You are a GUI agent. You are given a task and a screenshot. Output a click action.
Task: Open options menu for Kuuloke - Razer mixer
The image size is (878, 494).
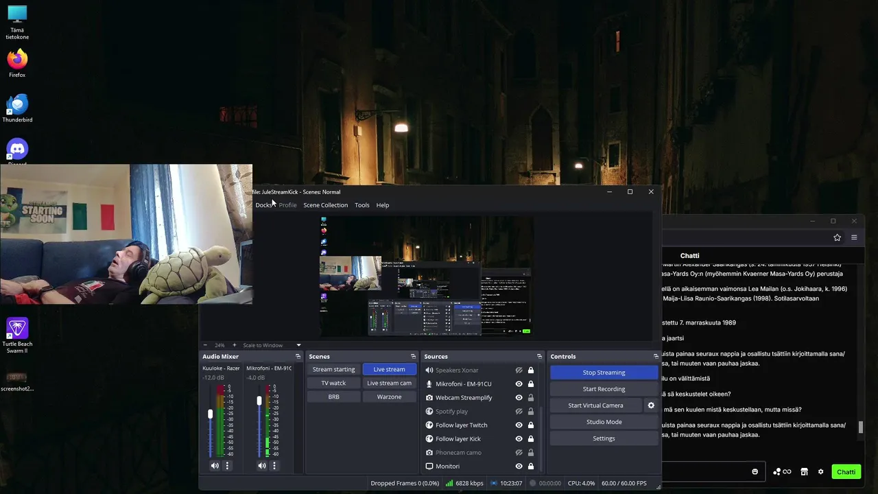coord(227,466)
